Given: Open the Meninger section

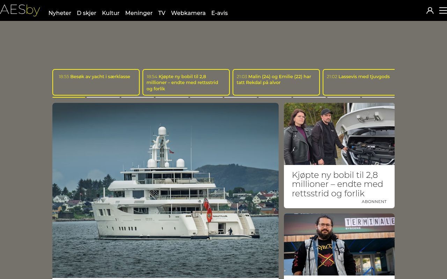Looking at the screenshot, I should click(x=139, y=13).
